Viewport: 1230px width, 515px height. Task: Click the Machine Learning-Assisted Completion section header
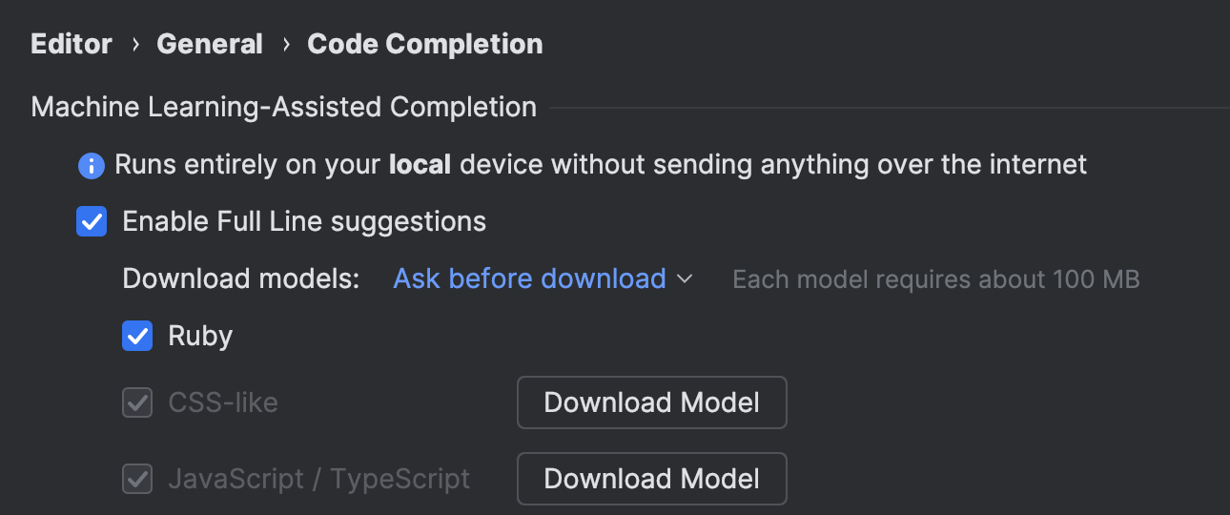pos(284,108)
